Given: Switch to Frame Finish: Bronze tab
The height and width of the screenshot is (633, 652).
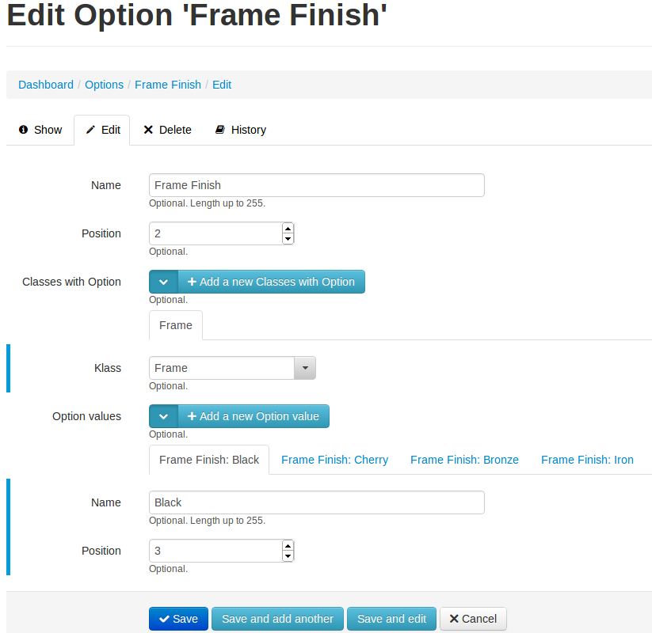Looking at the screenshot, I should point(464,460).
